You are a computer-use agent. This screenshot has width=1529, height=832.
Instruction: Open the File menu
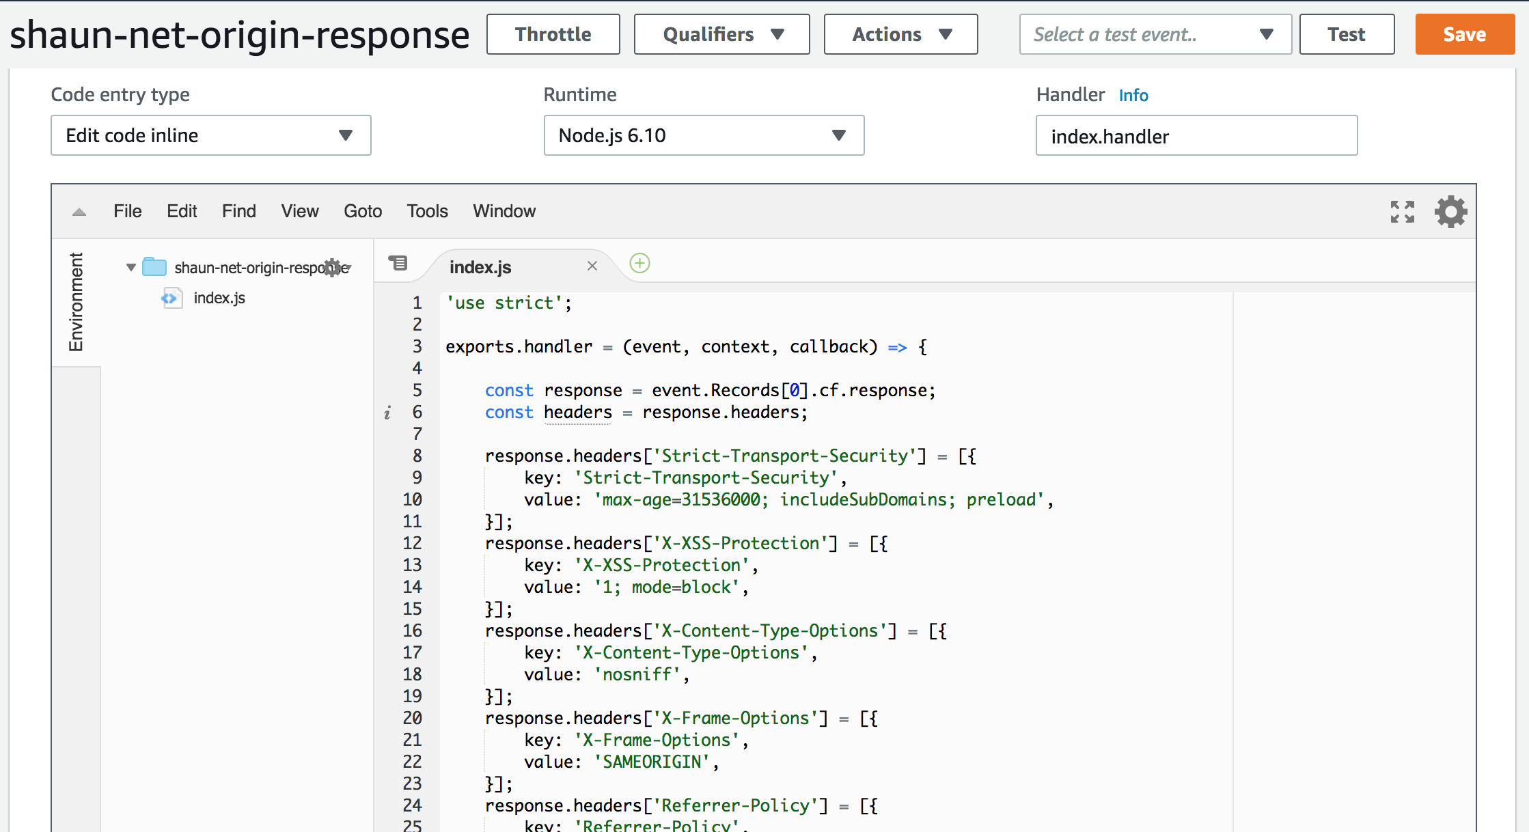click(x=127, y=211)
